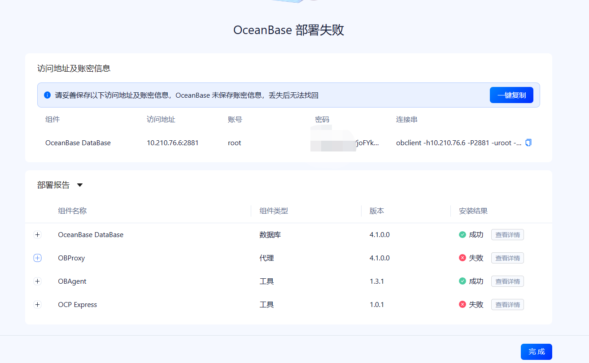Screen dimensions: 589x363
Task: Expand the OBProxy row details
Action: [37, 258]
